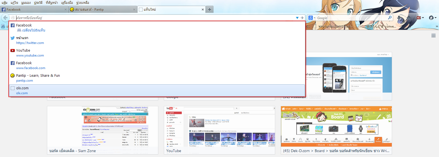Open the ช่วยเหลือ menu

click(x=83, y=3)
